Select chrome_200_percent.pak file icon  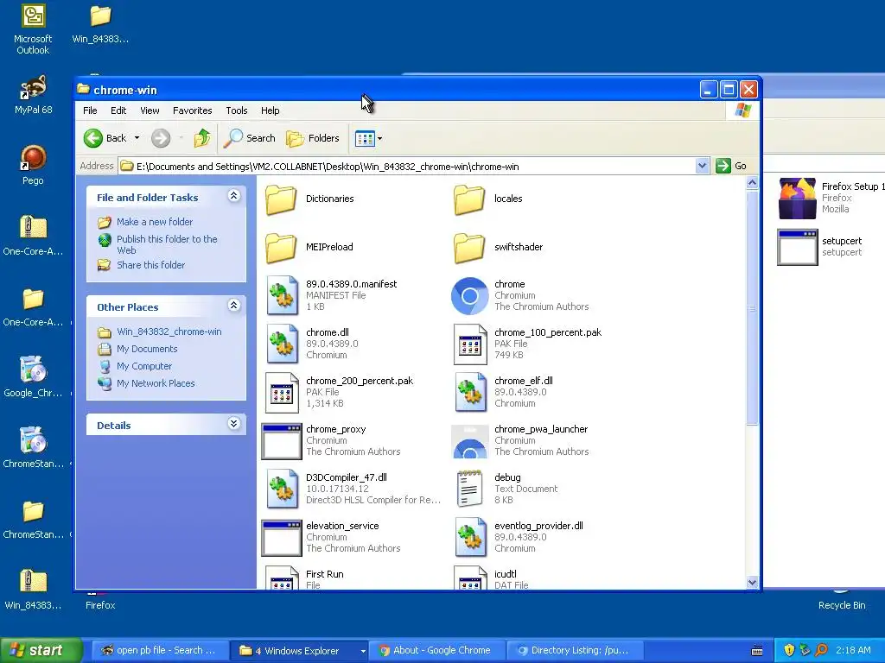(x=282, y=393)
